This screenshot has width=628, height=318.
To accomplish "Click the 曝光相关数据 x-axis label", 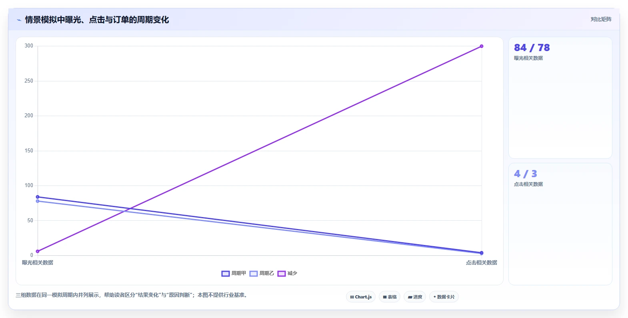I will pos(38,263).
